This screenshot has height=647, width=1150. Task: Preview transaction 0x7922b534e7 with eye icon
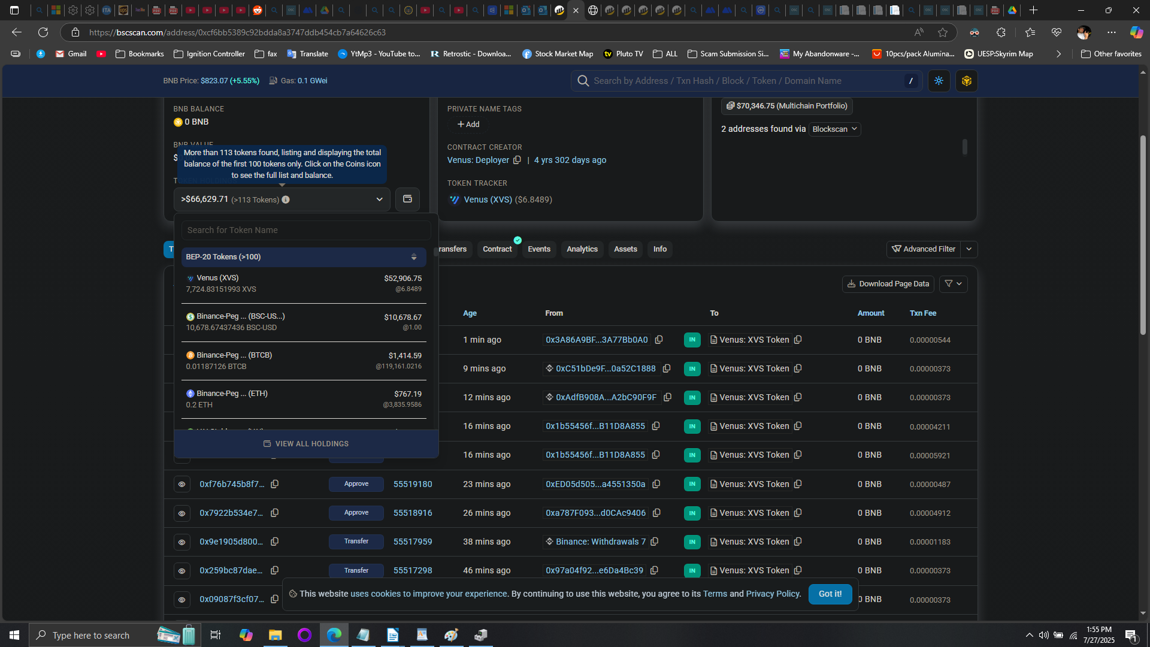[x=181, y=513]
